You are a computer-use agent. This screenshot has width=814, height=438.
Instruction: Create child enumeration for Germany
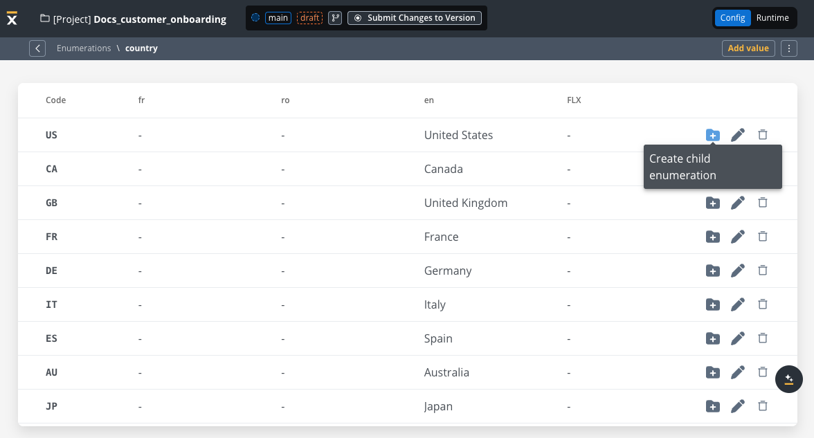coord(713,271)
